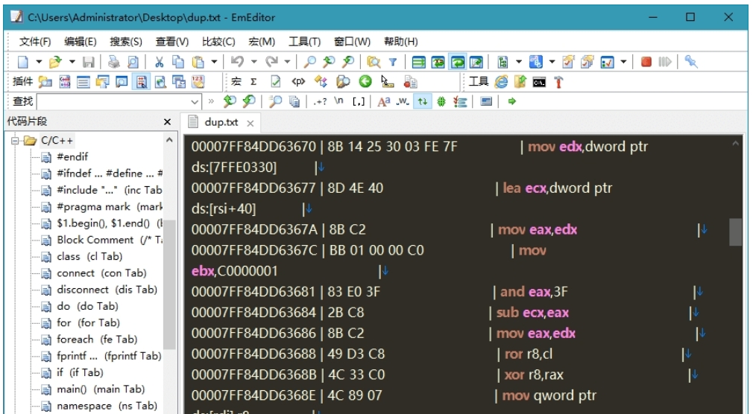Open Print Preview from the toolbar
The width and height of the screenshot is (753, 414).
133,62
